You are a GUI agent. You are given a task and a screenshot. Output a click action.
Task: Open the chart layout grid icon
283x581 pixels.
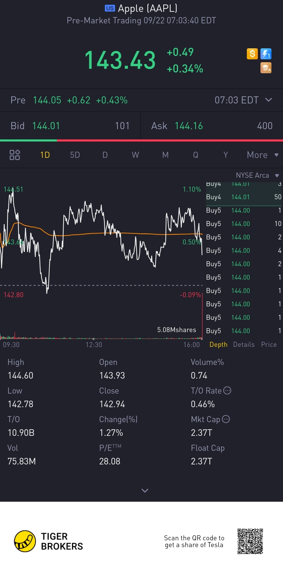click(x=15, y=155)
